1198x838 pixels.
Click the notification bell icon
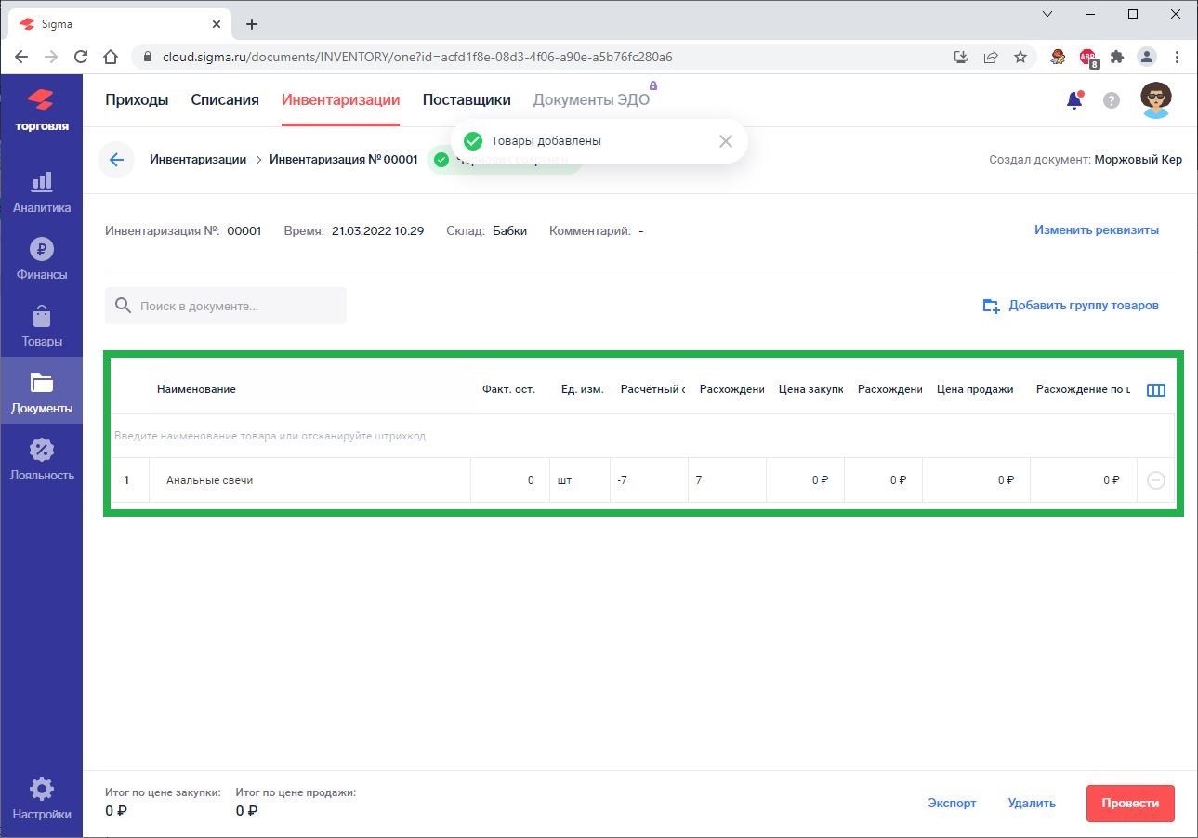coord(1074,100)
